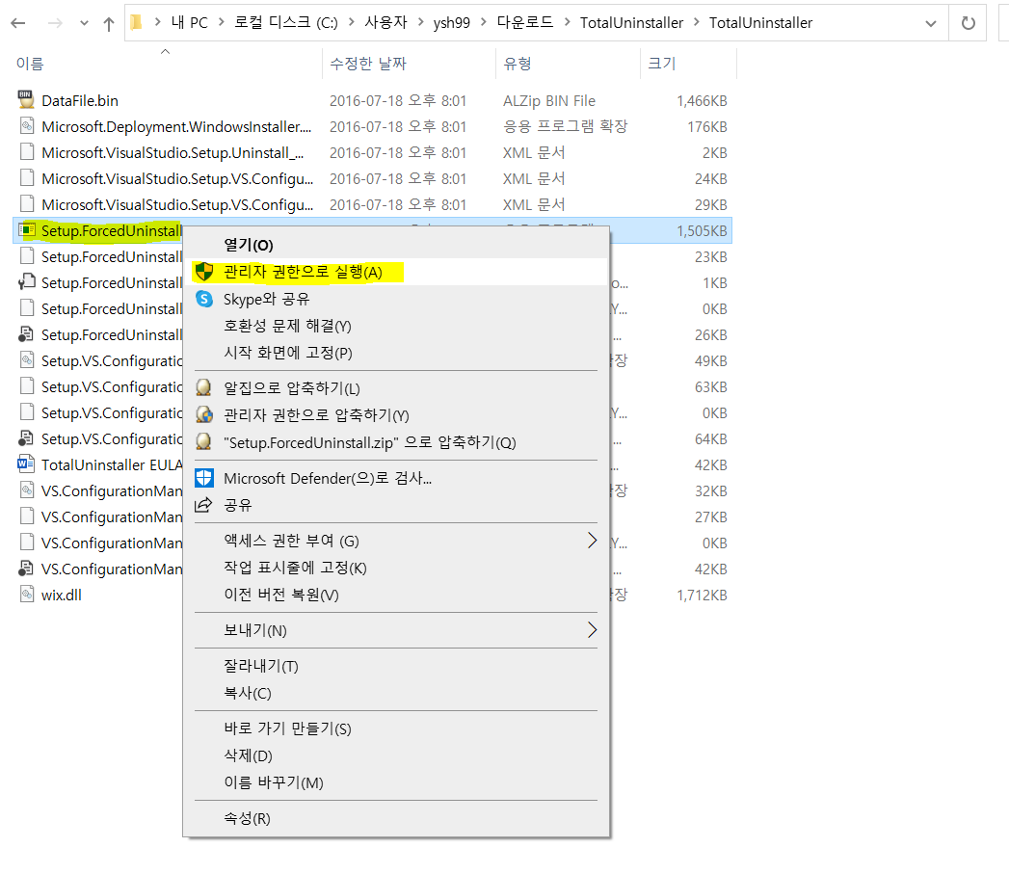Click Setup.ForcedUninstall application icon
The width and height of the screenshot is (1009, 874).
[x=26, y=229]
